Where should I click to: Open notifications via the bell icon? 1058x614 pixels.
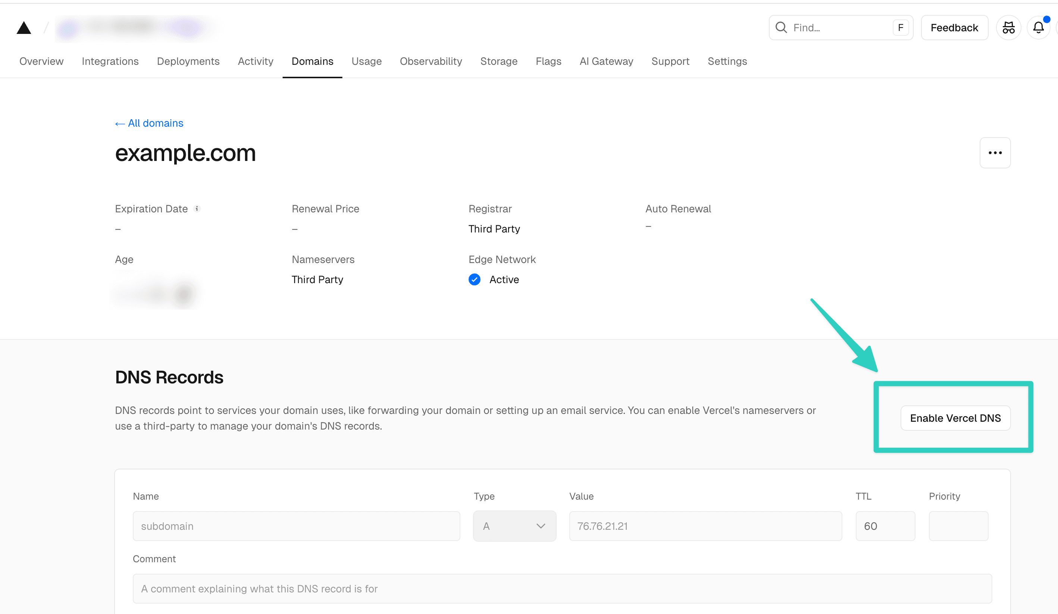(x=1038, y=27)
